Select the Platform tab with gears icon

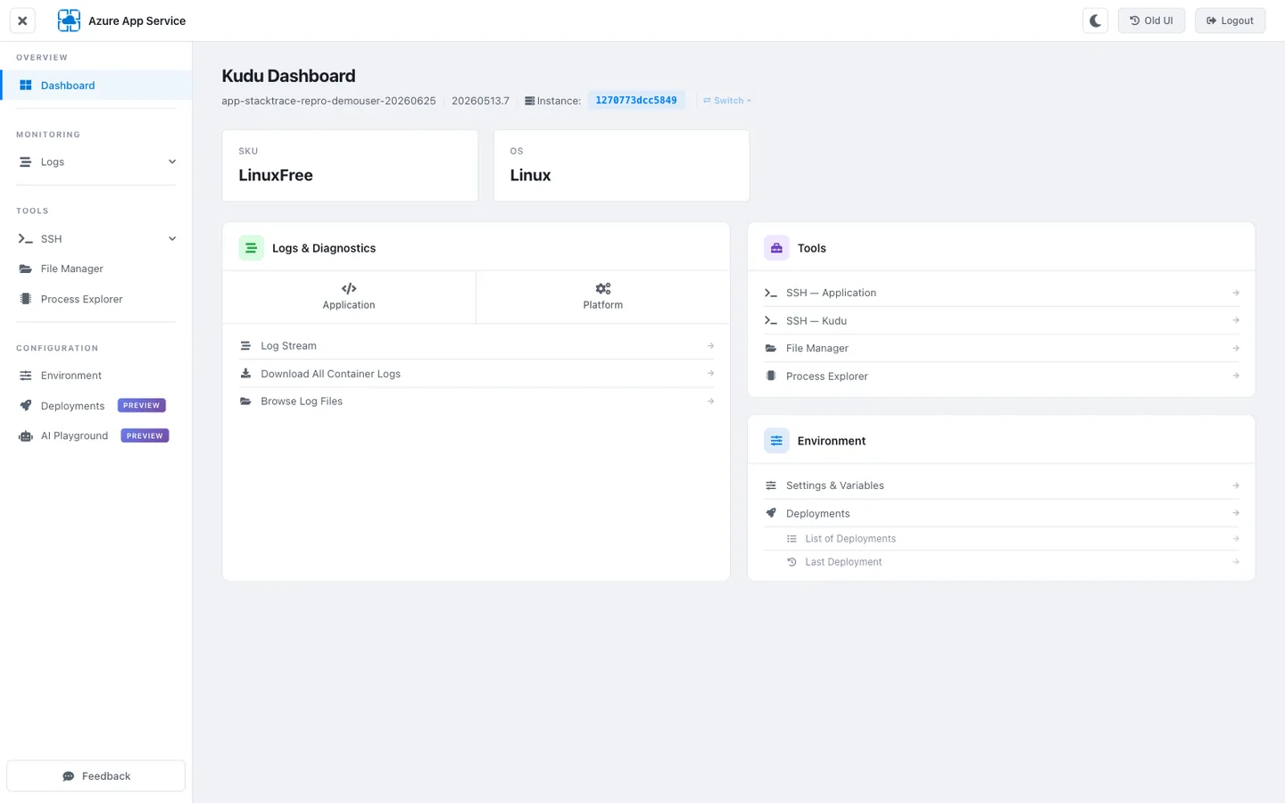coord(603,297)
